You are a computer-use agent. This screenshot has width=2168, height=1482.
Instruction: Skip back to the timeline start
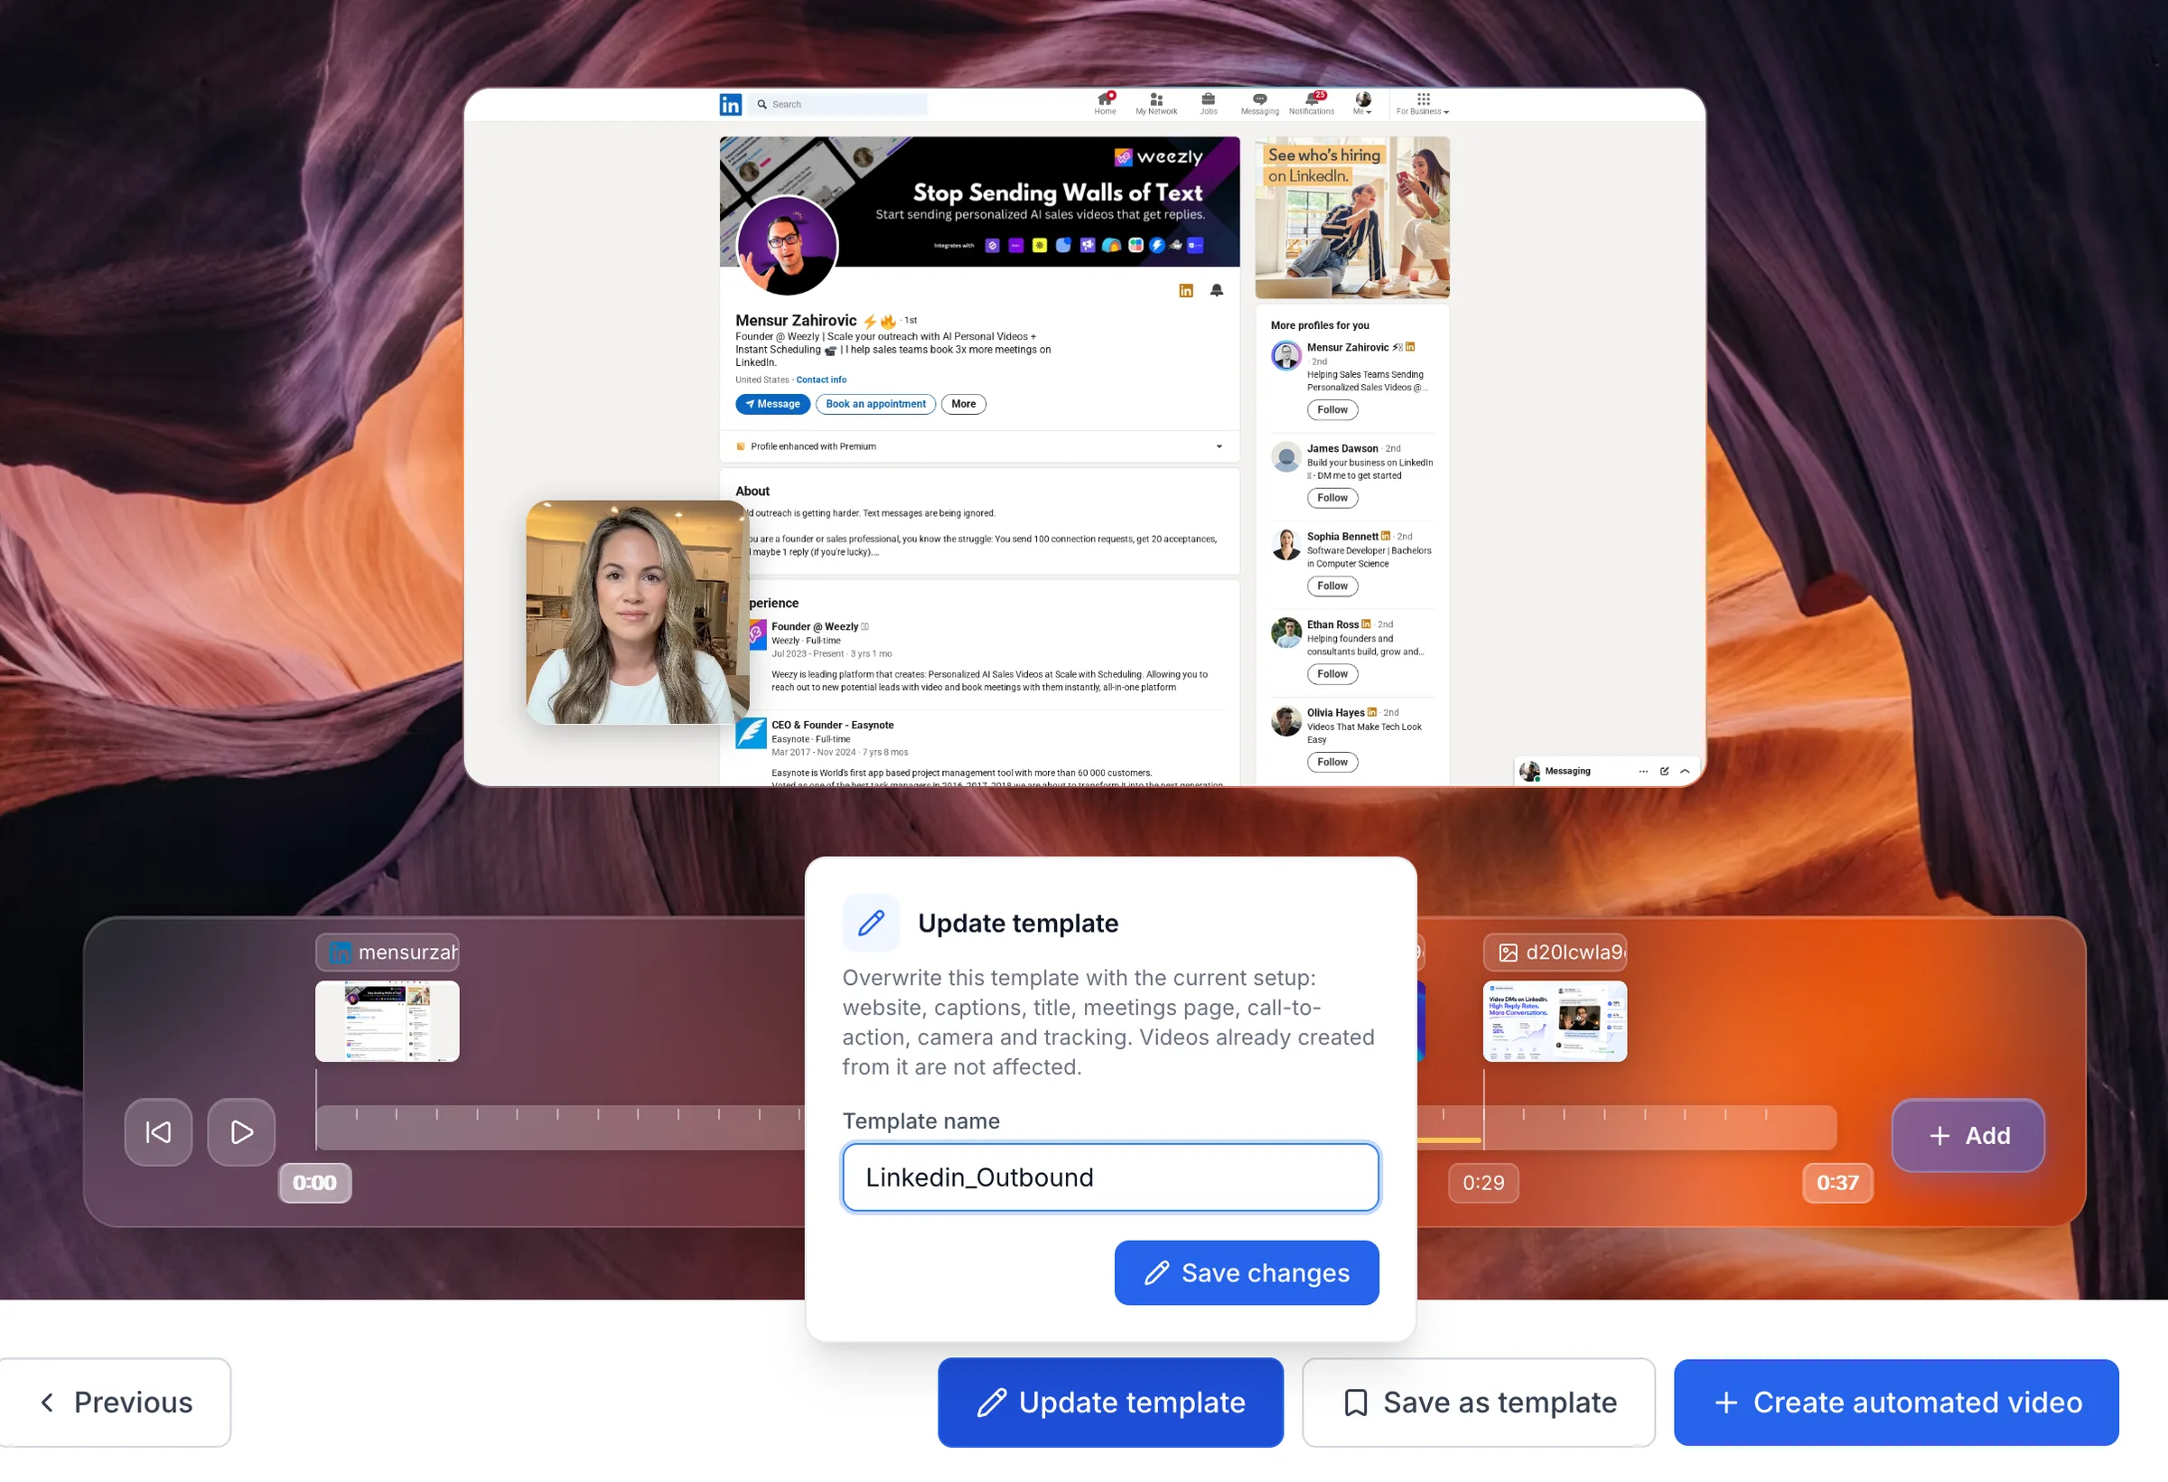[159, 1132]
